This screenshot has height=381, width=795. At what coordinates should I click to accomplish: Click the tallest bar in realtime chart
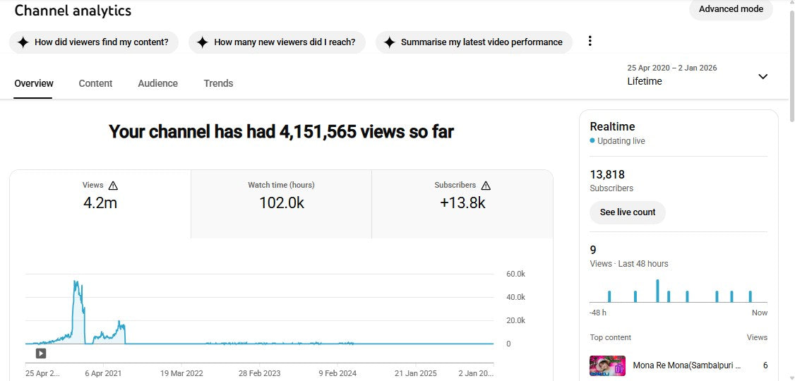coord(657,291)
